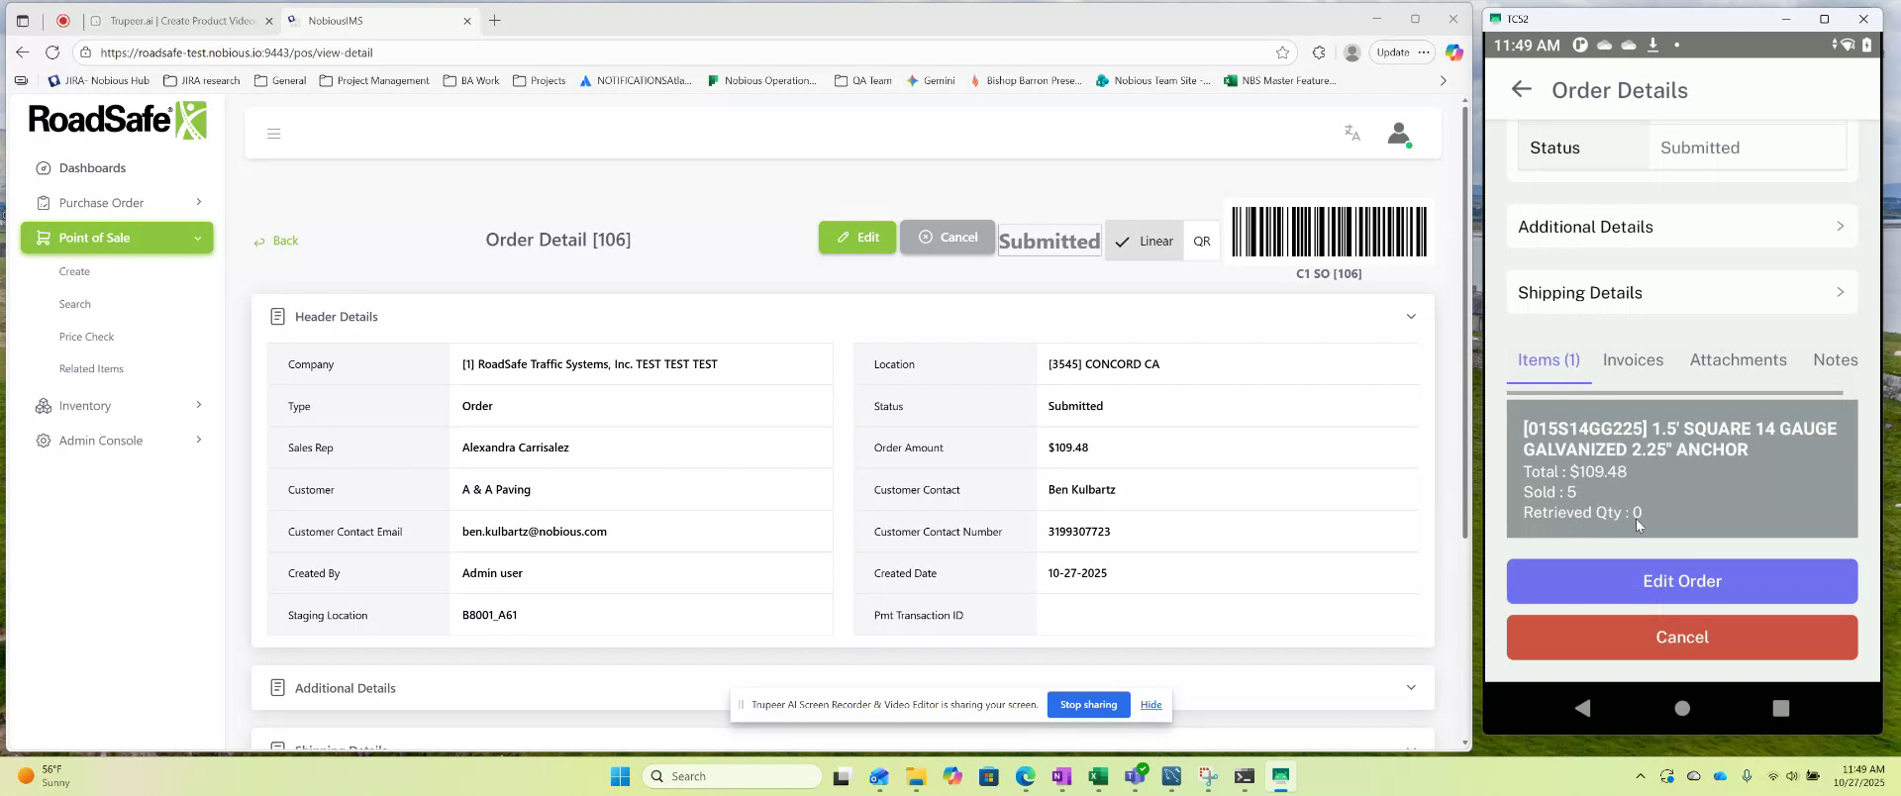Image resolution: width=1901 pixels, height=796 pixels.
Task: Open the browser profile icon
Action: pos(1351,52)
